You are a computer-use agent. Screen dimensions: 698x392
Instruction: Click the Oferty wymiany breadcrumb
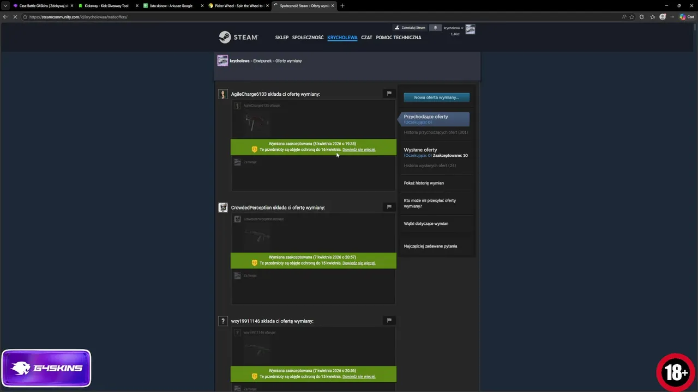tap(288, 61)
